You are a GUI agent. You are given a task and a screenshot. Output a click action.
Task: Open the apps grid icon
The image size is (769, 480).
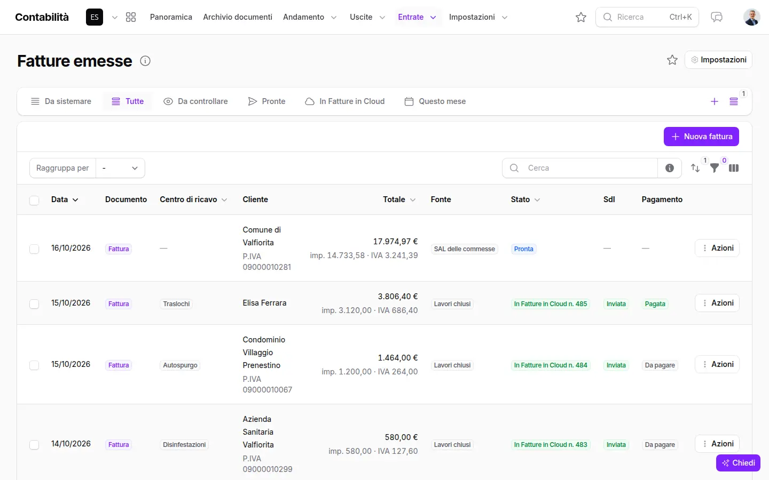(x=131, y=17)
